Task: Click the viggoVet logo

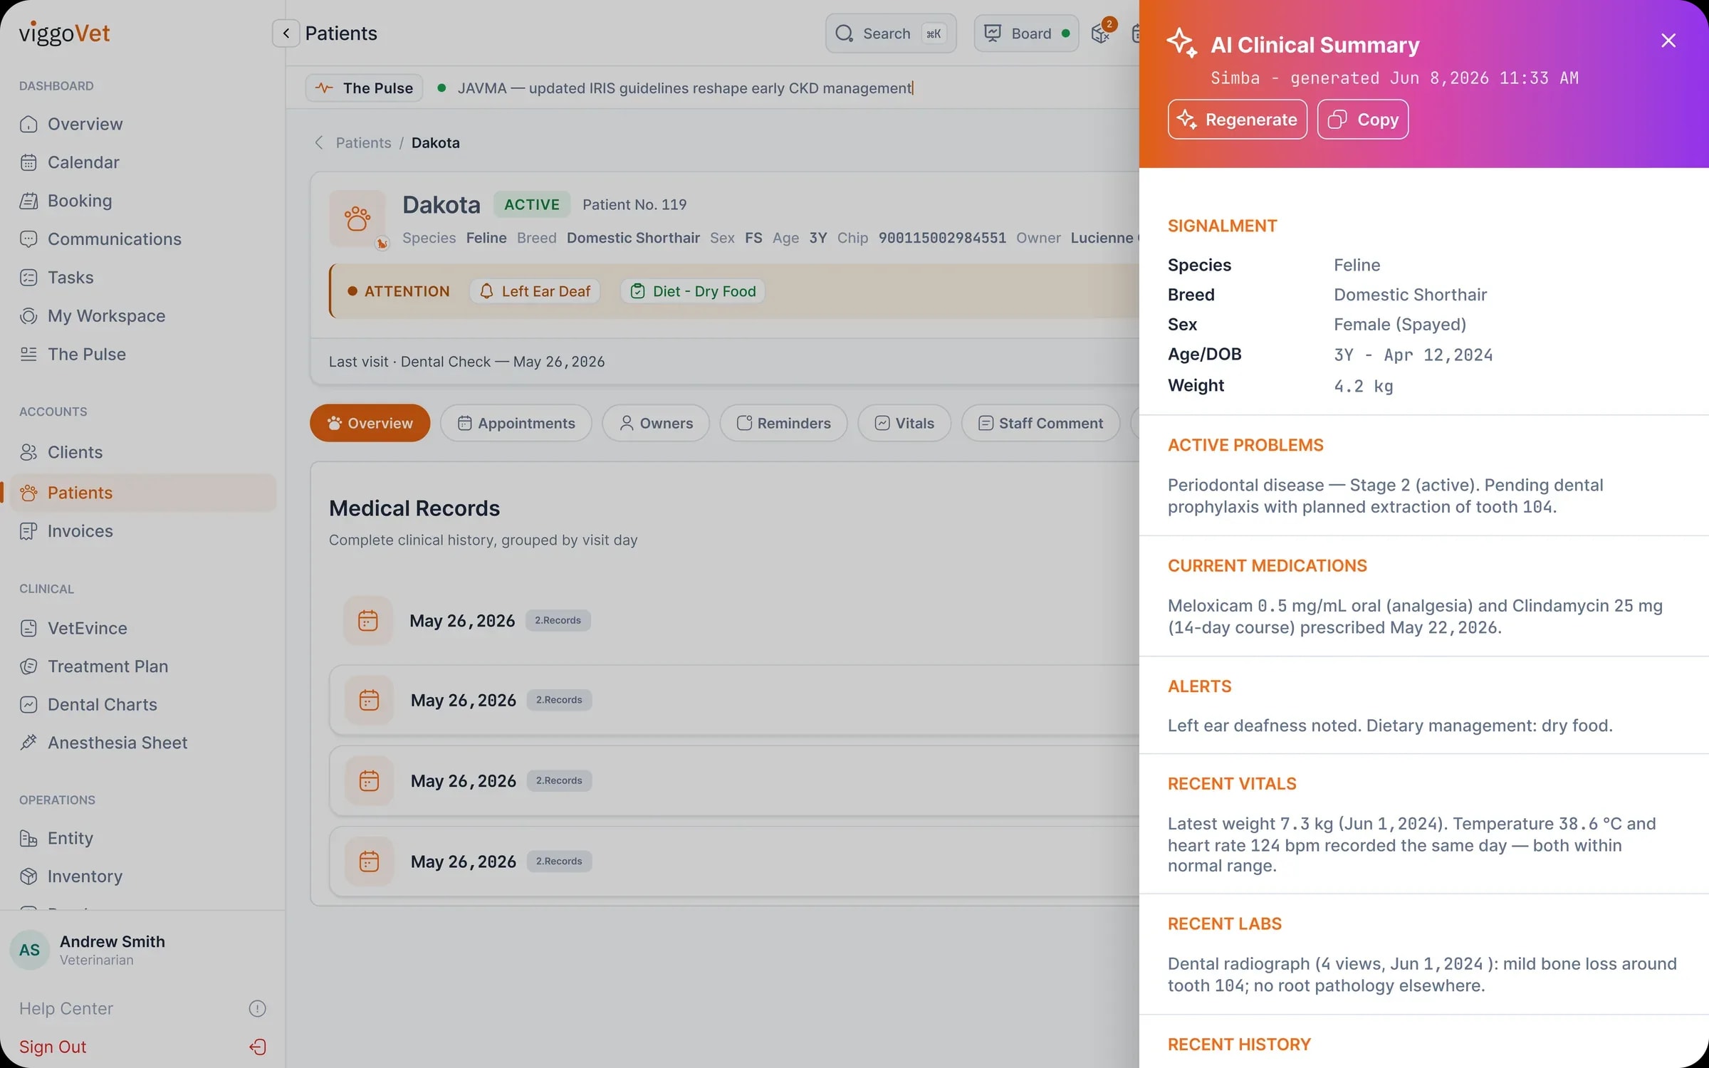Action: [x=64, y=33]
